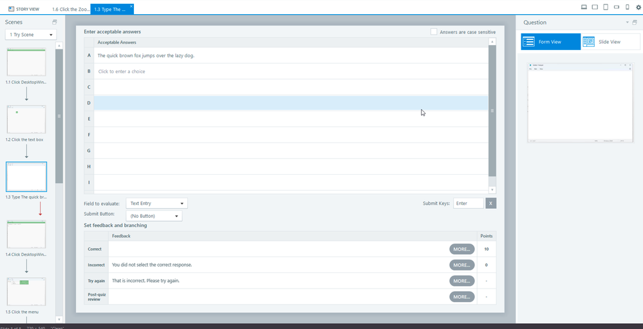Select acceptable answer row I
The width and height of the screenshot is (643, 329).
(291, 182)
